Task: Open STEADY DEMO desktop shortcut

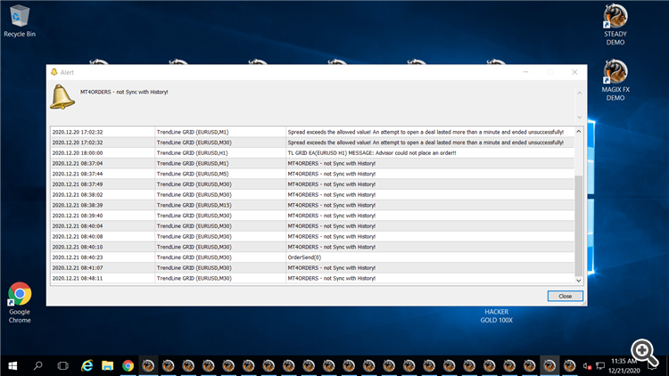Action: pyautogui.click(x=615, y=25)
